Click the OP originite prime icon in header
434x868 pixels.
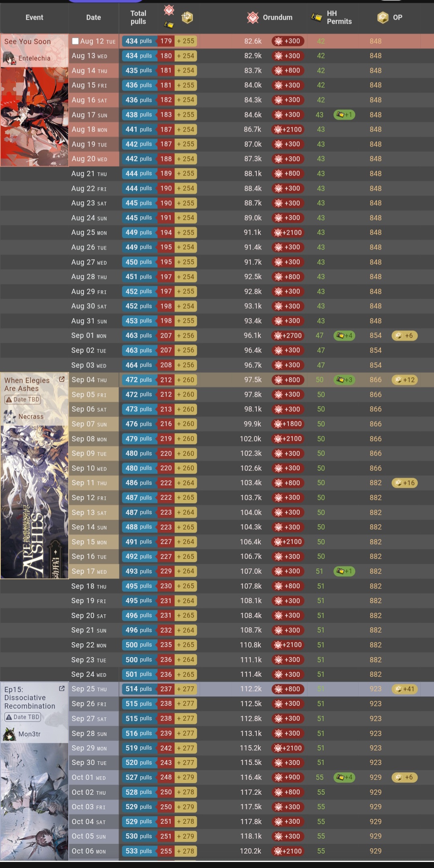coord(383,17)
